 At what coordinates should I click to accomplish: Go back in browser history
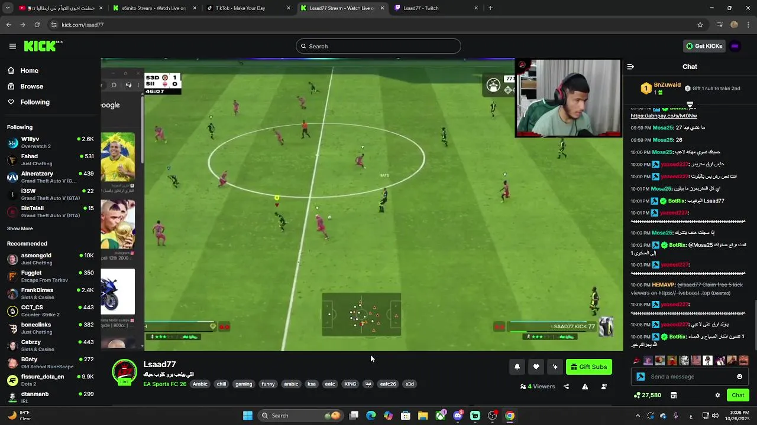coord(9,25)
